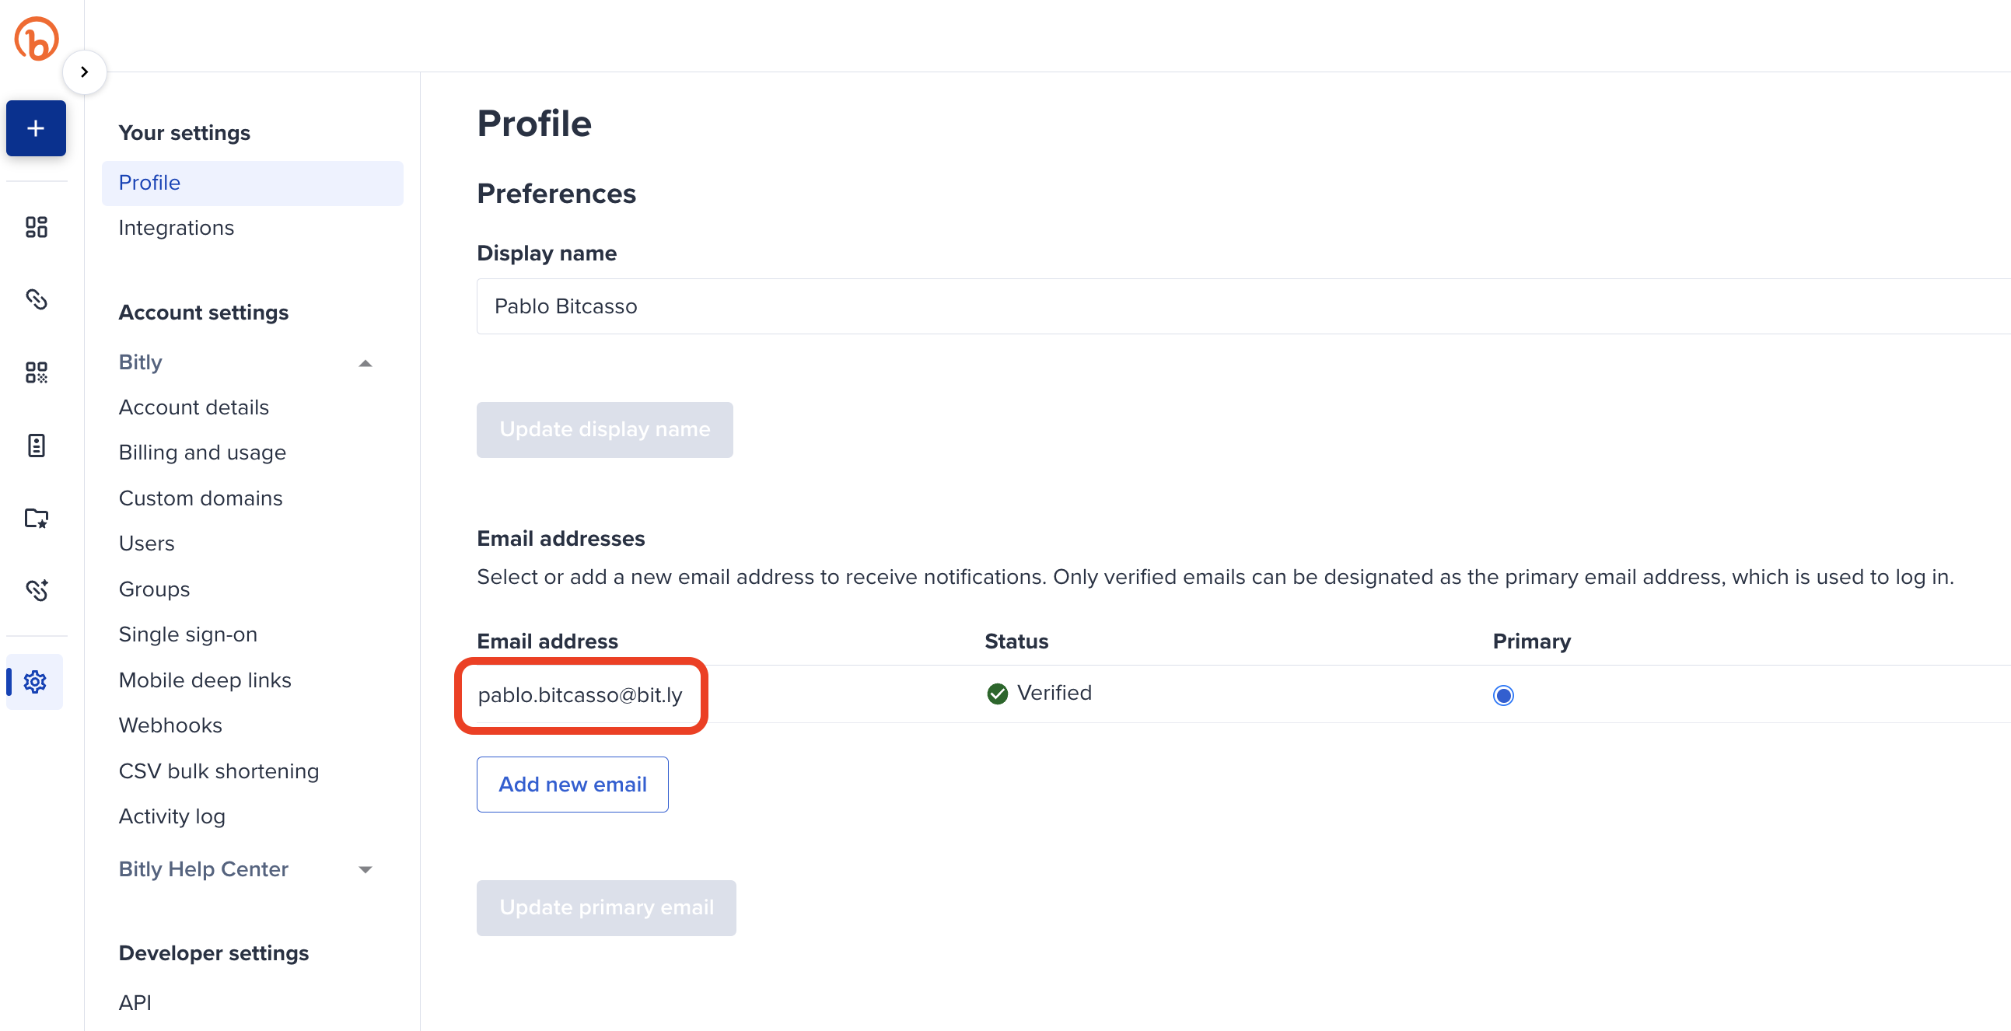Image resolution: width=2011 pixels, height=1031 pixels.
Task: Open the Links icon in the sidebar
Action: pyautogui.click(x=36, y=299)
